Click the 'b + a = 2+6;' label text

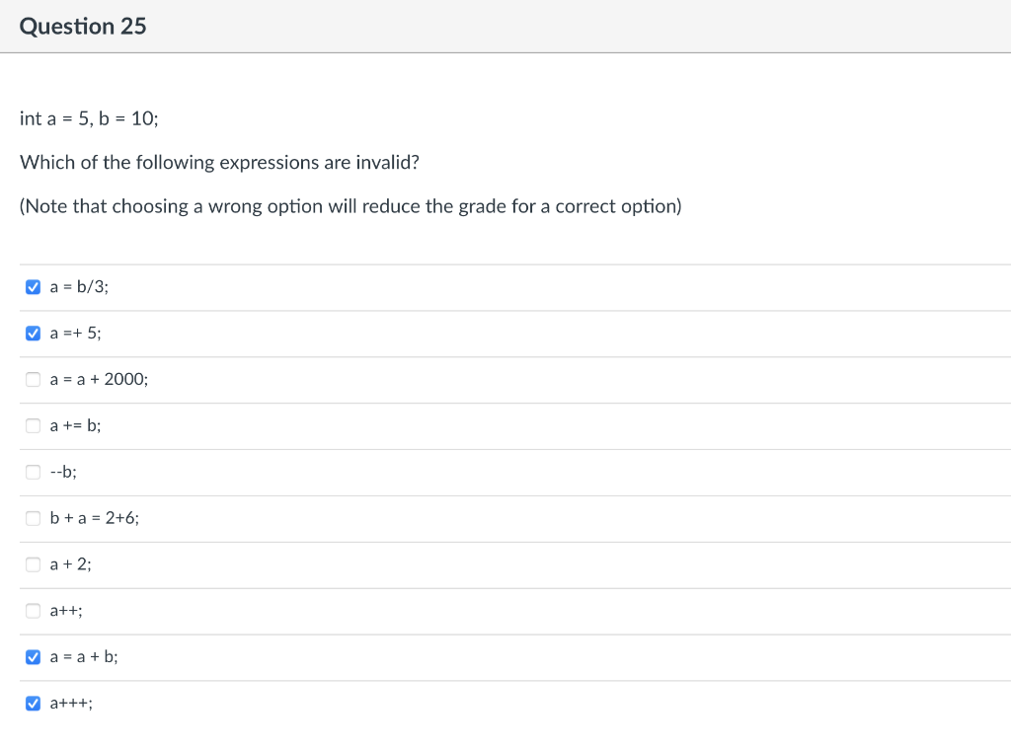95,518
